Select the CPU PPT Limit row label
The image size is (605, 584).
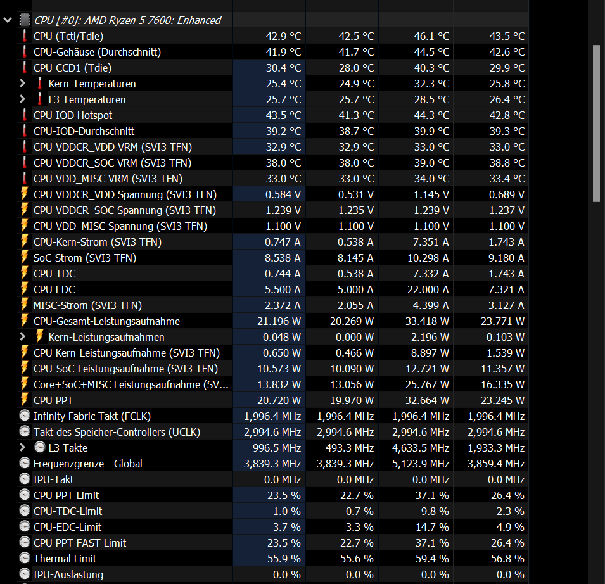[x=66, y=495]
